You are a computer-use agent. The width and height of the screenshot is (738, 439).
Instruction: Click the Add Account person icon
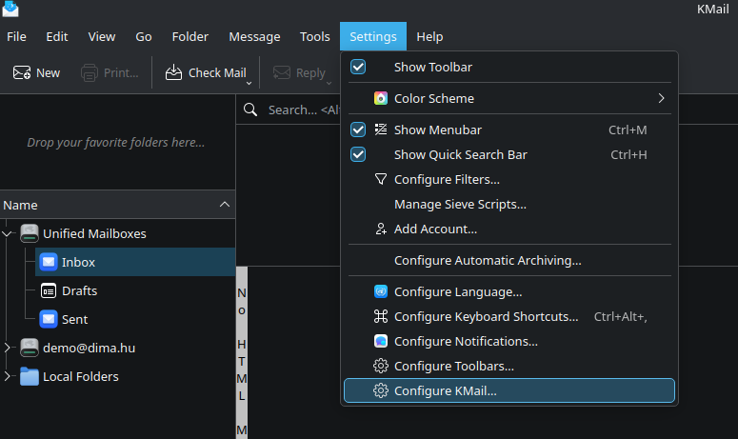coord(380,229)
